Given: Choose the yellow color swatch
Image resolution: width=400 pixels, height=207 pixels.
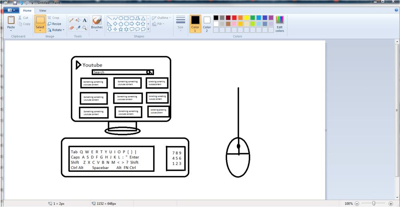Looking at the screenshot, I should (246, 18).
